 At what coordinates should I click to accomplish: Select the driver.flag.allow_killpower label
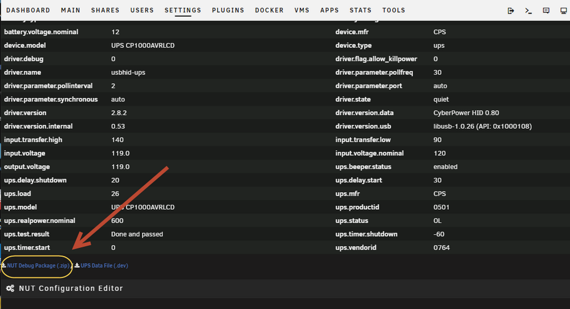[376, 59]
